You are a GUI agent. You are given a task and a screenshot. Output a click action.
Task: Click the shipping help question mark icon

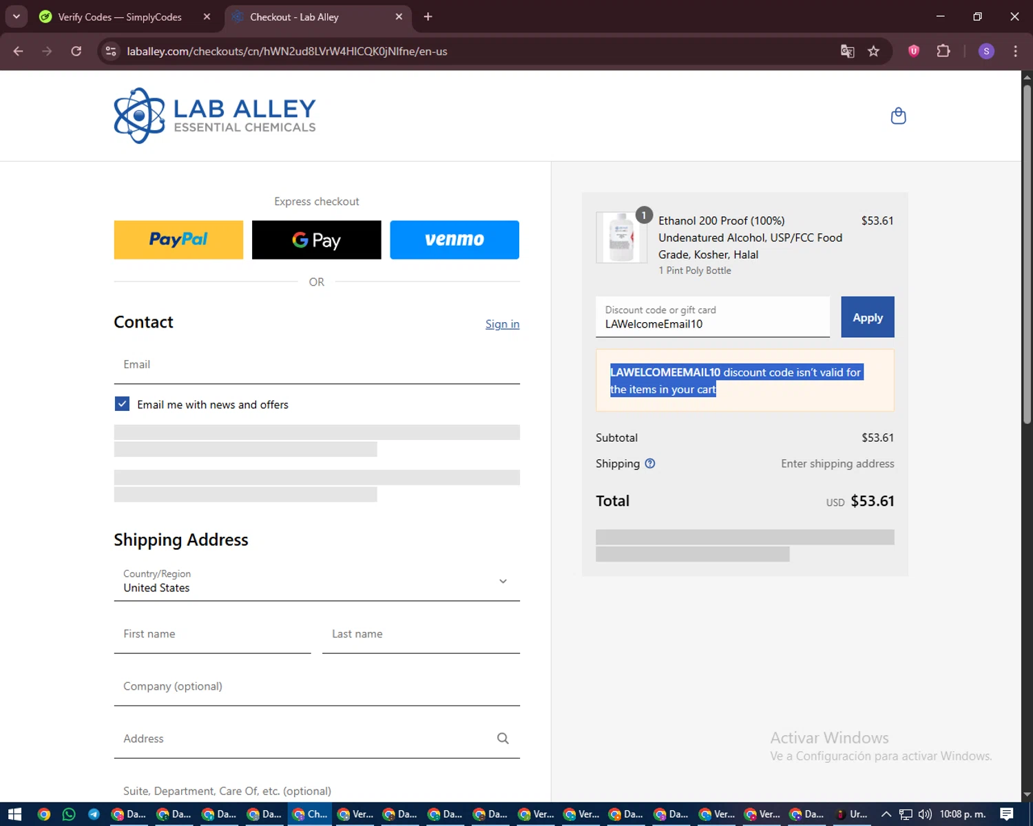pyautogui.click(x=649, y=463)
